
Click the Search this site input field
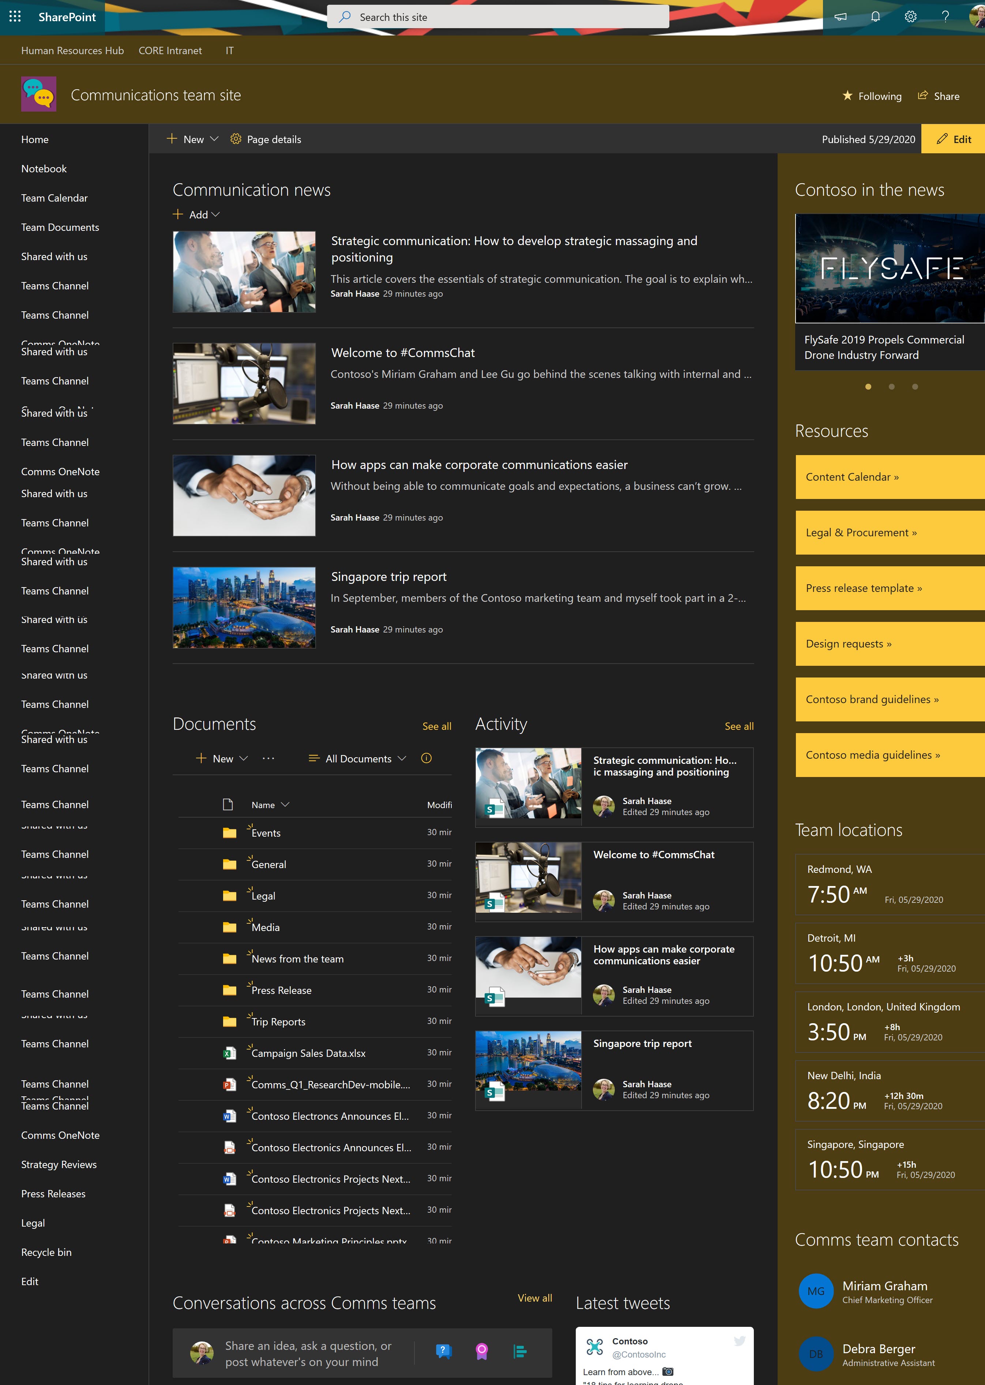pyautogui.click(x=497, y=17)
